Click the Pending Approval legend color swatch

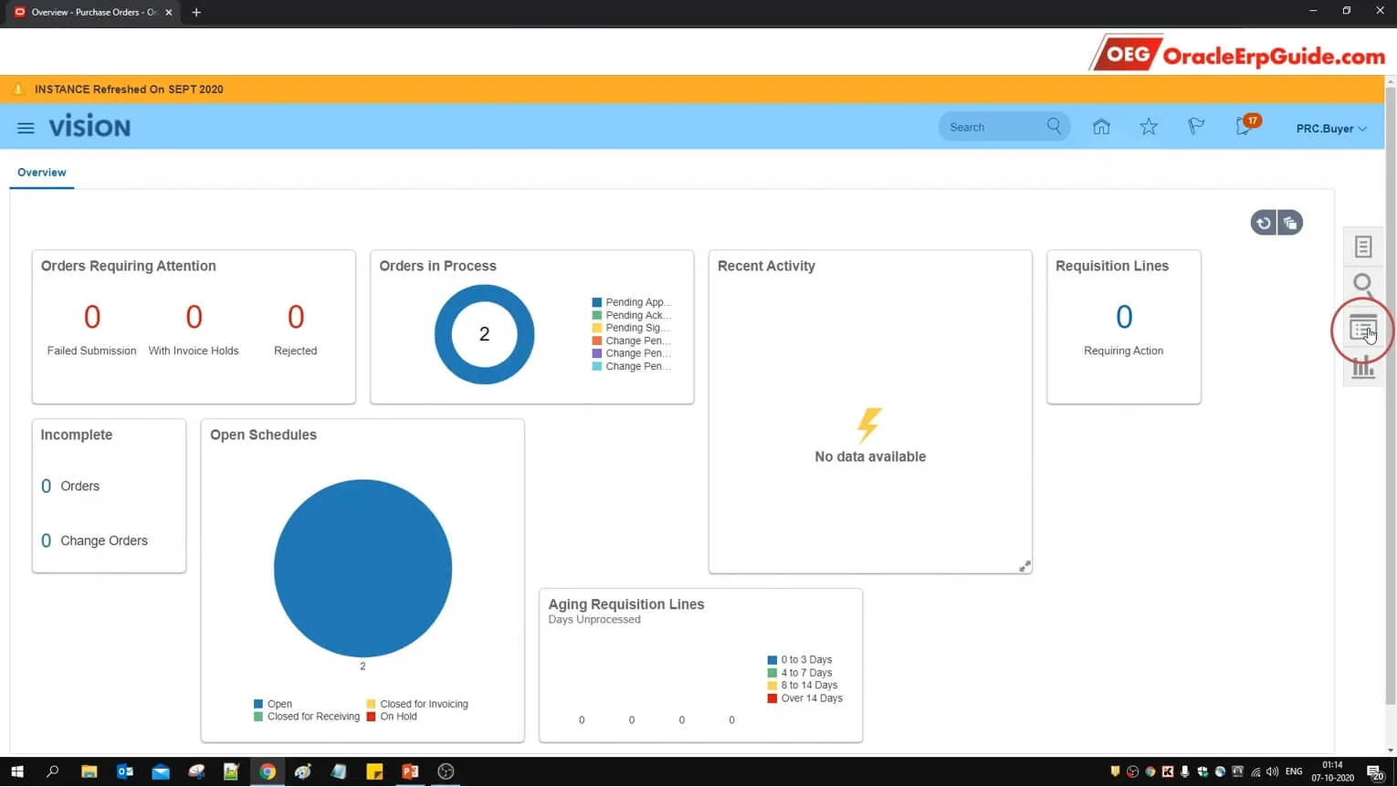[x=596, y=302]
